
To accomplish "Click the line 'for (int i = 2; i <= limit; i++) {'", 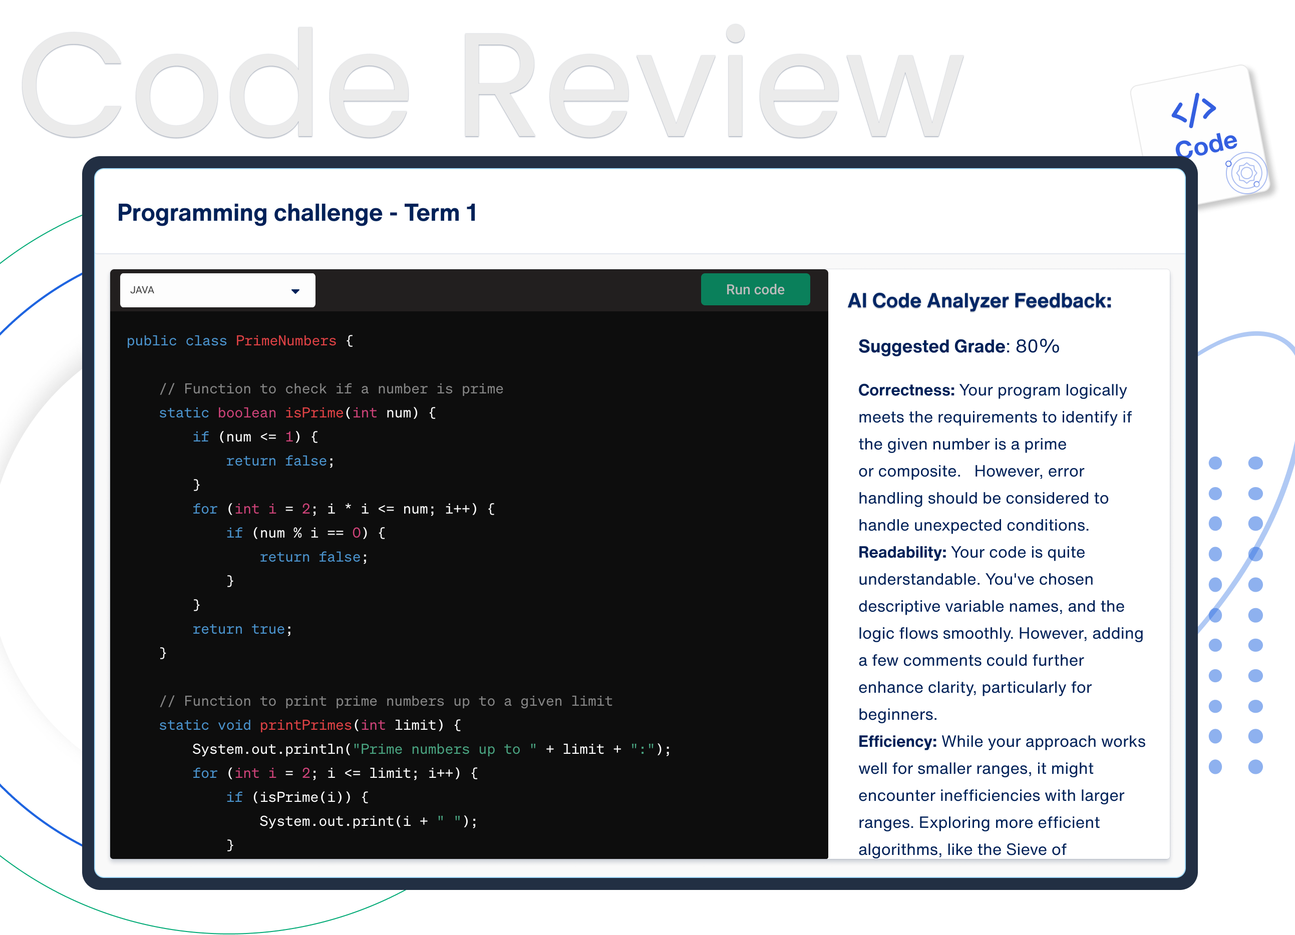I will pyautogui.click(x=335, y=773).
